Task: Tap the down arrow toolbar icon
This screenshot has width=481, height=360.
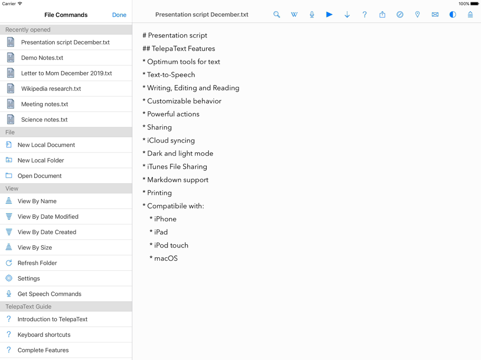Action: (x=347, y=14)
